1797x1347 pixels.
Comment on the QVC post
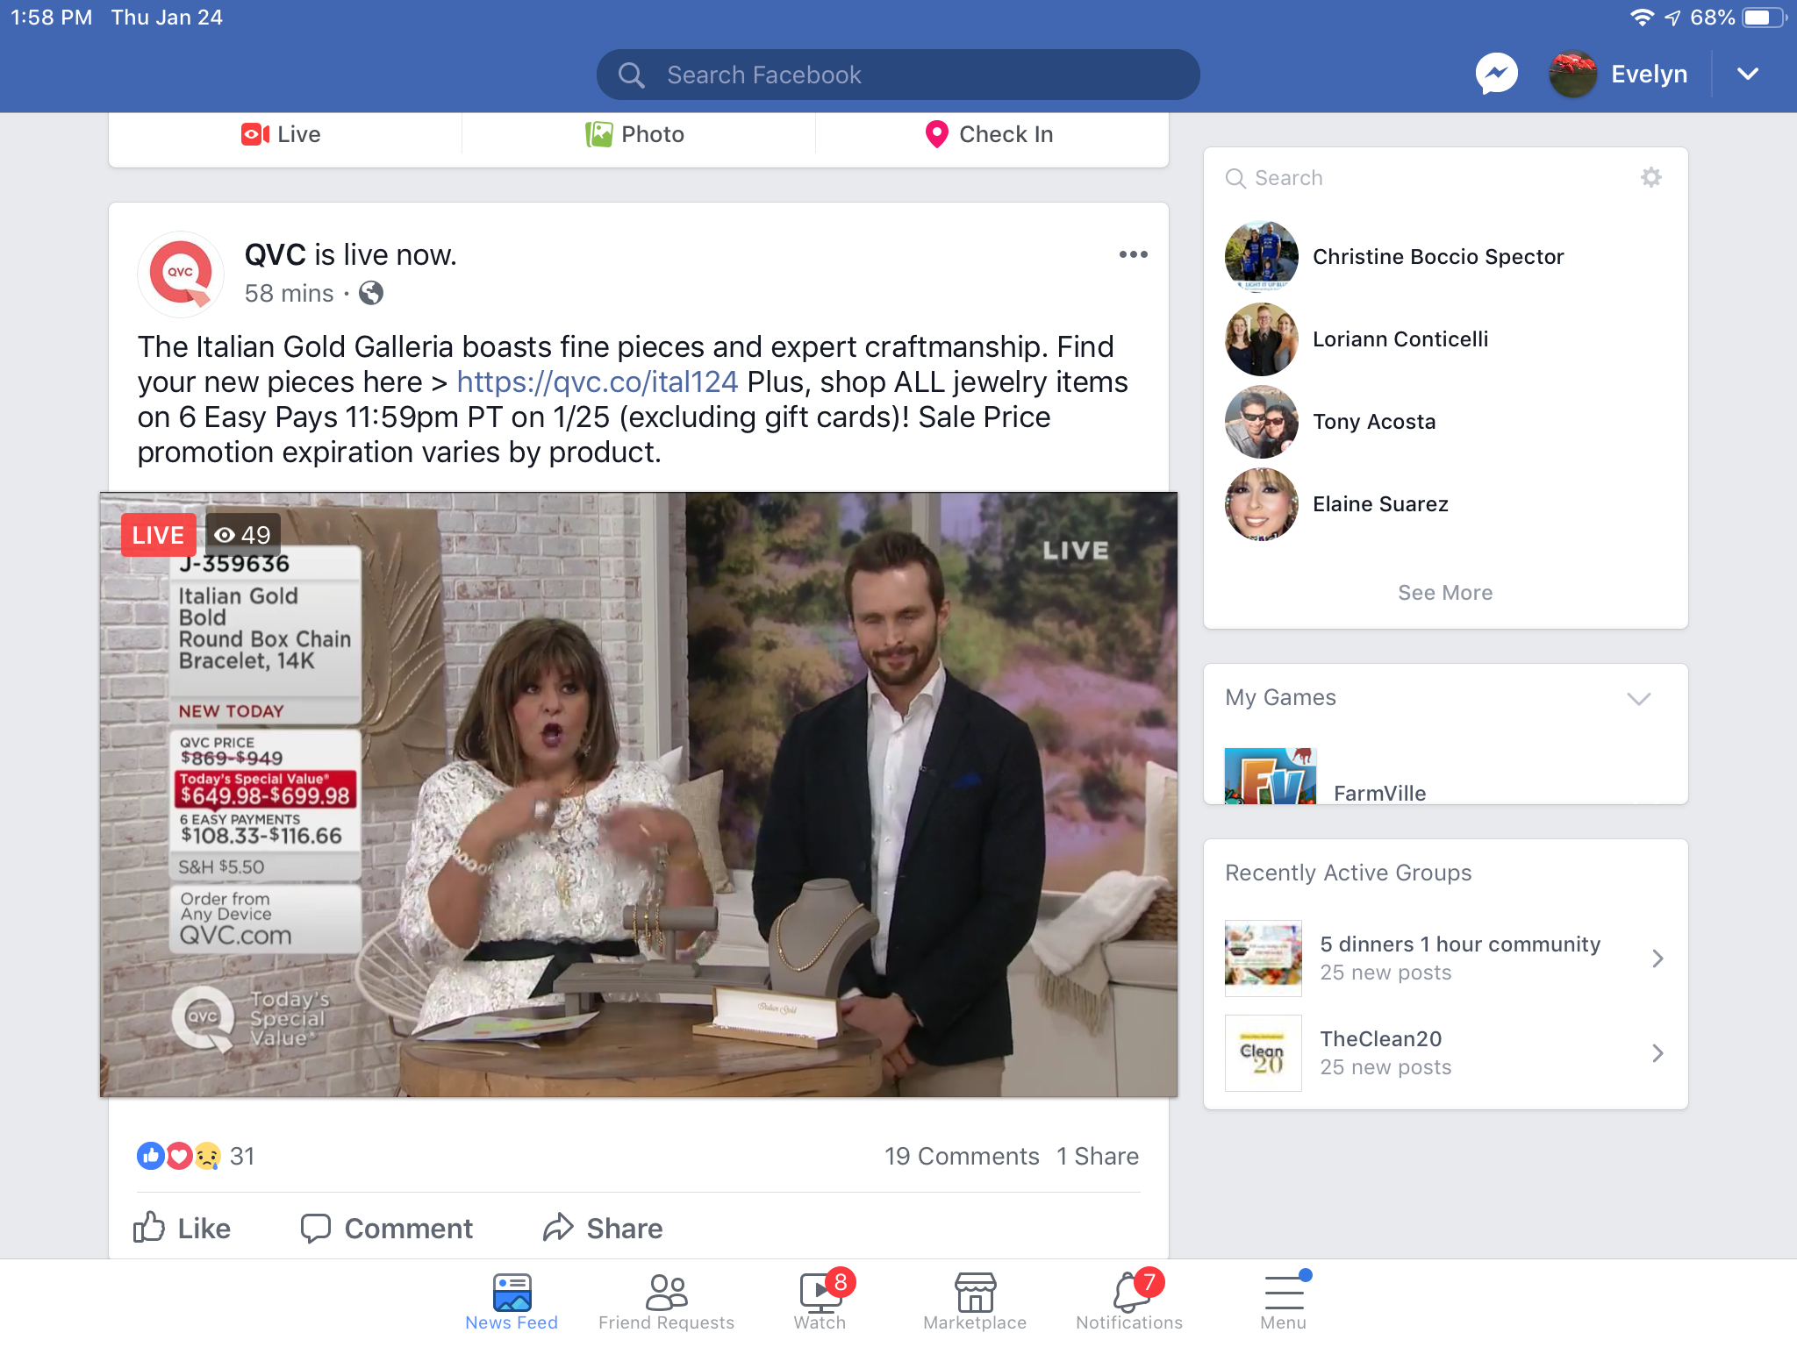tap(386, 1228)
